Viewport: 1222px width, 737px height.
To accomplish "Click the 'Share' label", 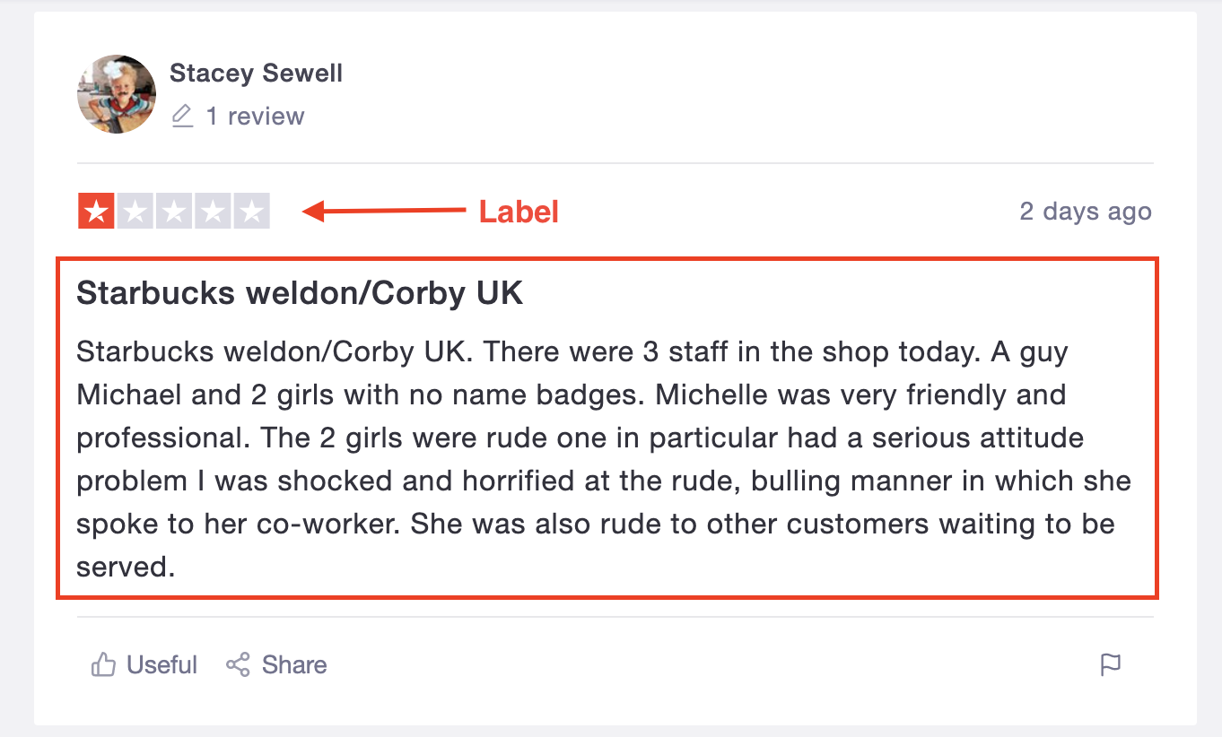I will [294, 665].
